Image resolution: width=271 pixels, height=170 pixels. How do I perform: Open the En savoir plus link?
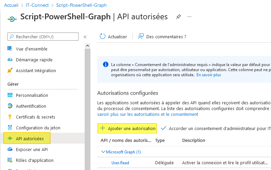209,75
